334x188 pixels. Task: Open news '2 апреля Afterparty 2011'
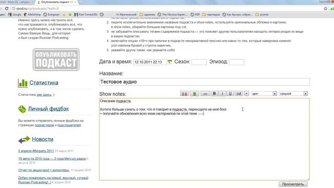pyautogui.click(x=36, y=151)
